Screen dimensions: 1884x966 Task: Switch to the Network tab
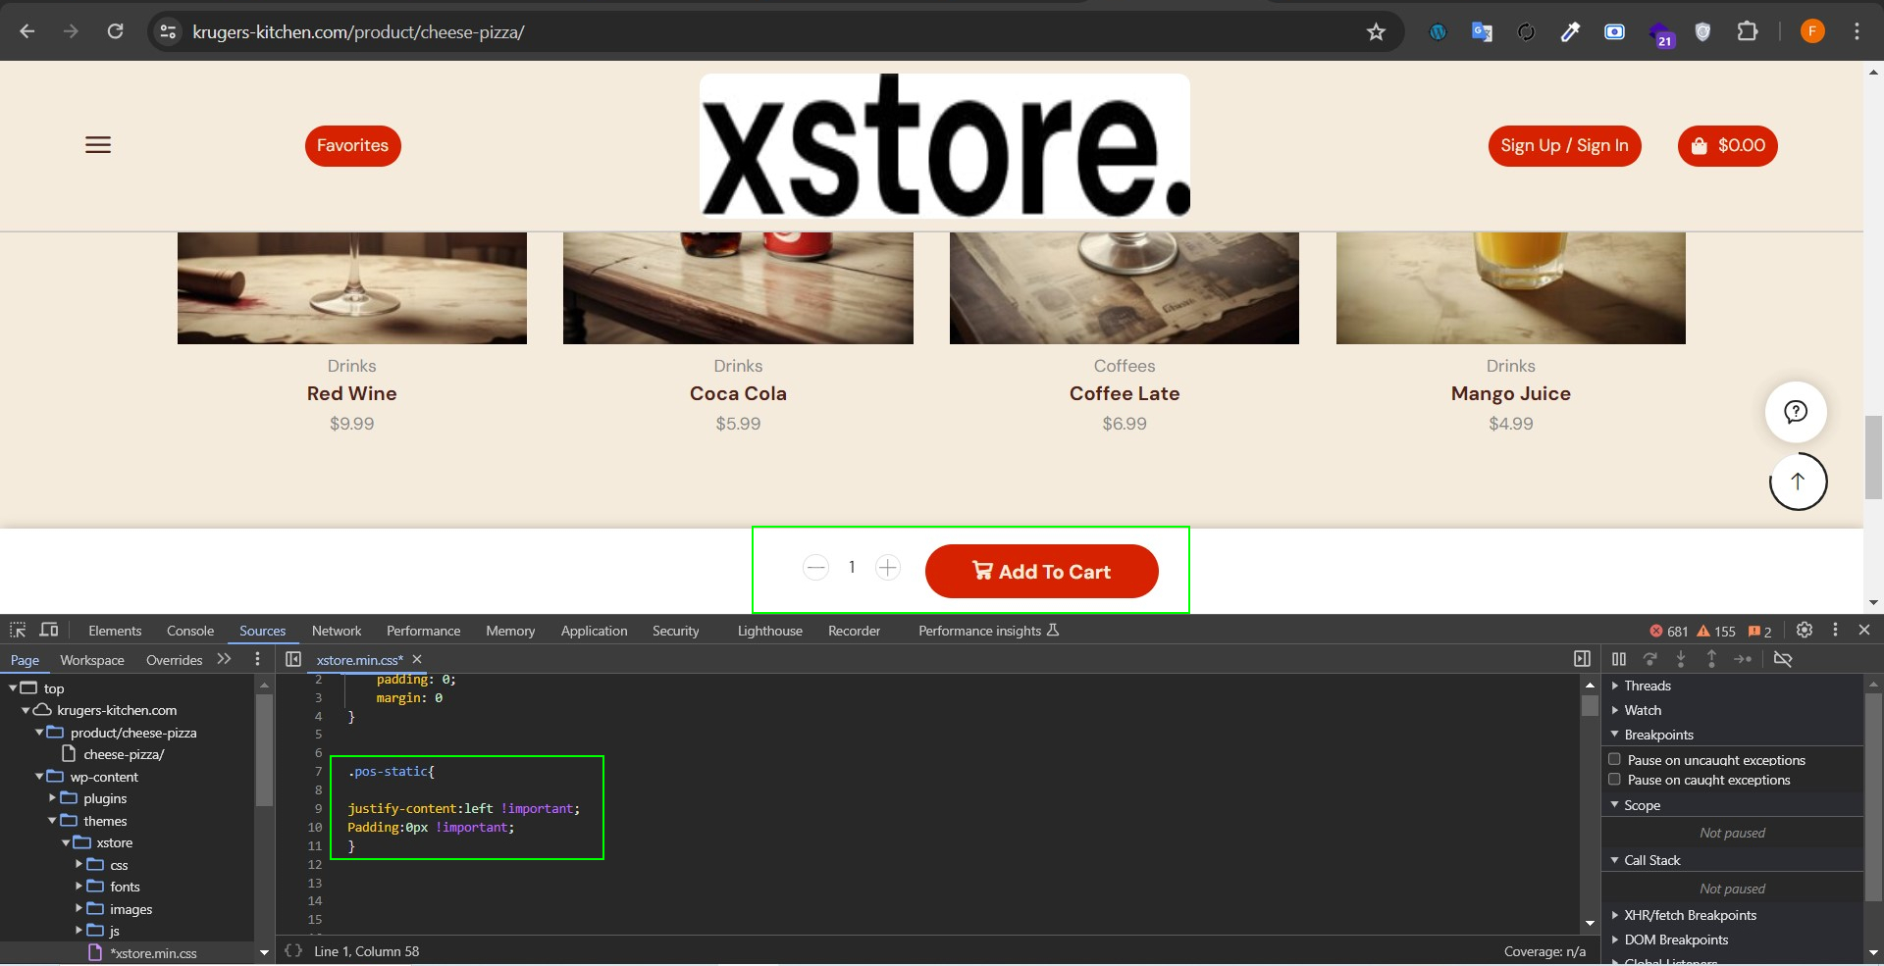337,631
